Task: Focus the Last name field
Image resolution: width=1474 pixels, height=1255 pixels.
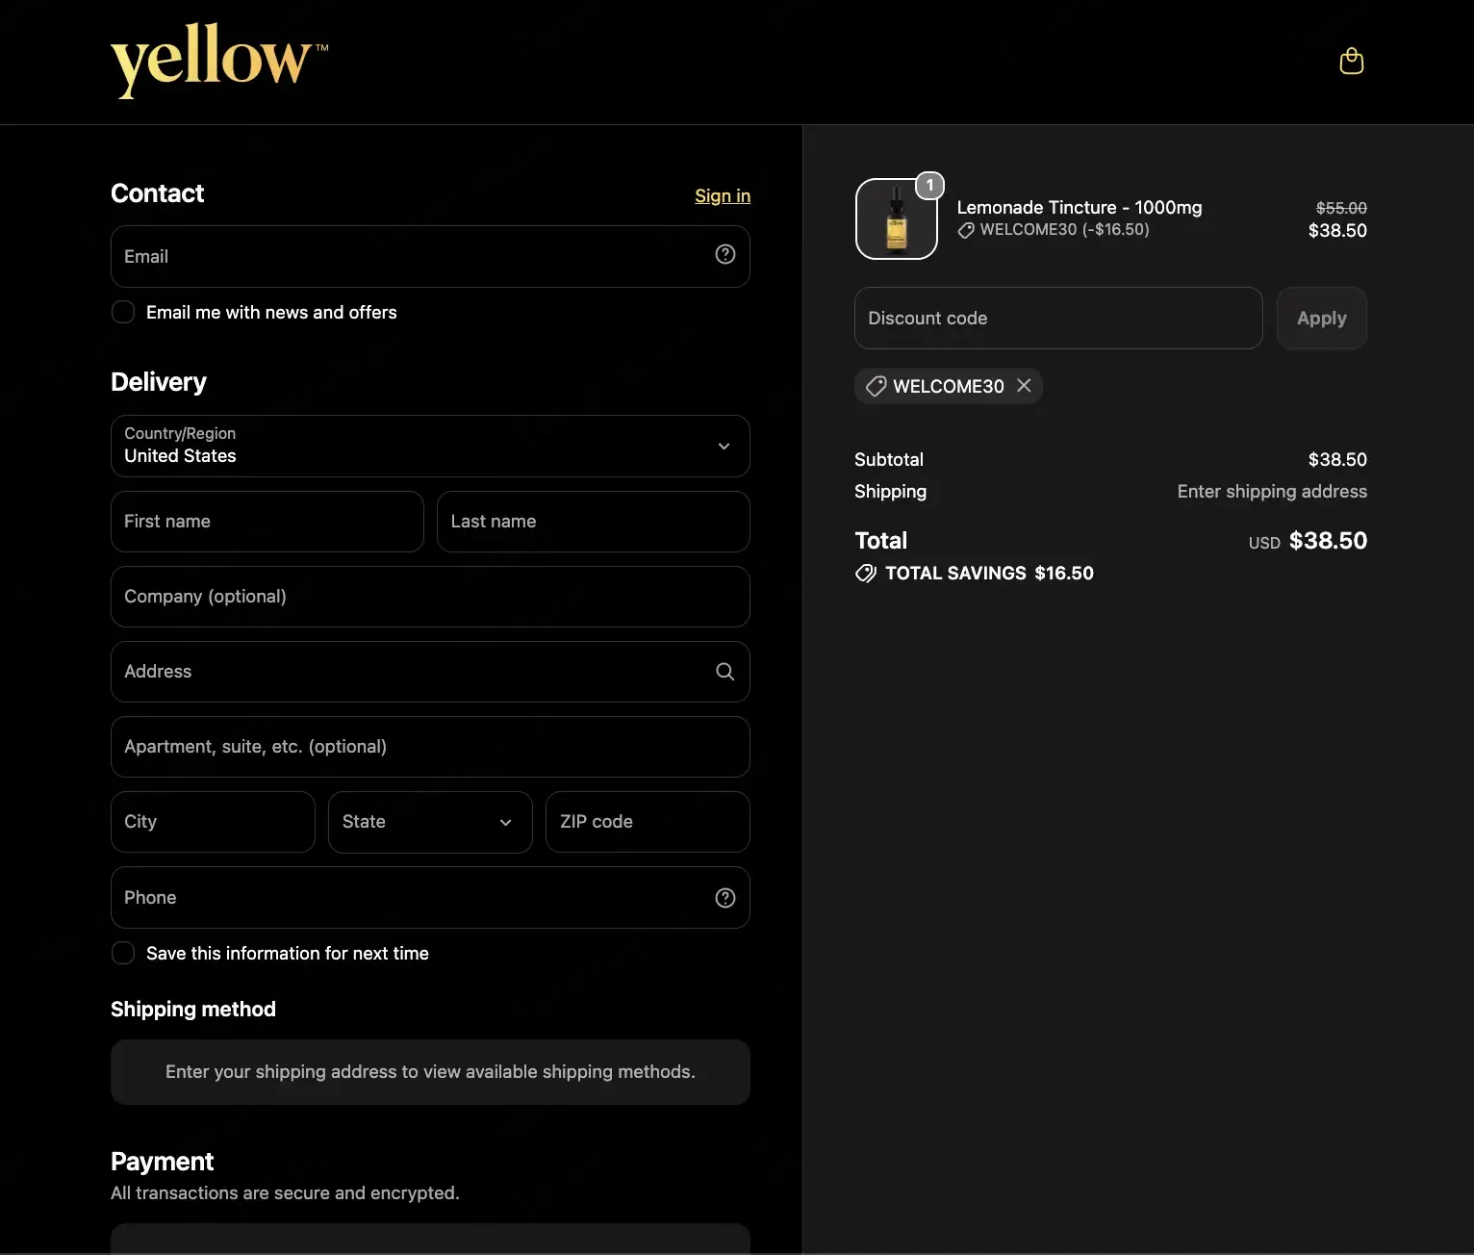Action: tap(594, 522)
